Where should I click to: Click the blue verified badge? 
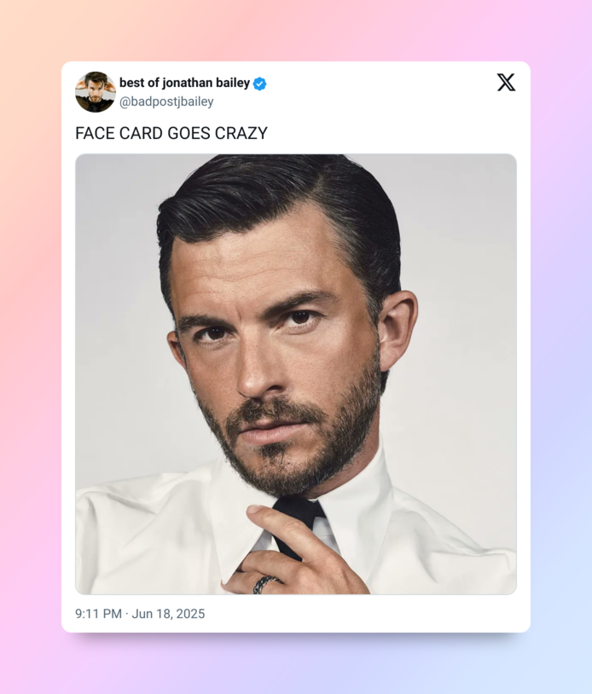click(x=260, y=84)
